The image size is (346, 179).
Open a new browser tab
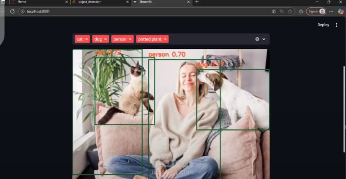click(x=197, y=2)
